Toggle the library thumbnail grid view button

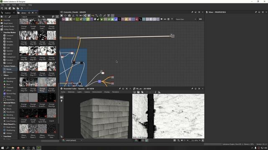57,17
